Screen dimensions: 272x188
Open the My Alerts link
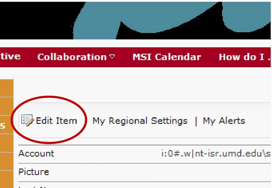[x=224, y=121]
